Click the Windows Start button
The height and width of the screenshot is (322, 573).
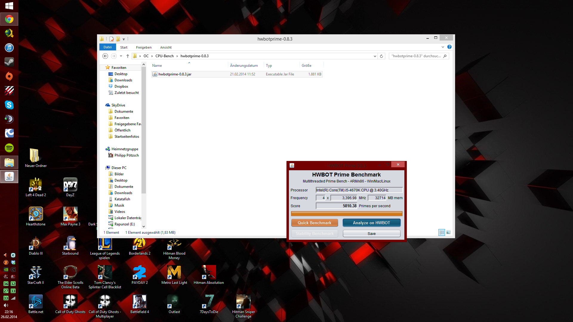[x=9, y=6]
